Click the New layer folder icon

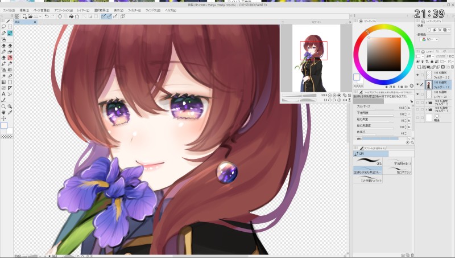coord(428,67)
